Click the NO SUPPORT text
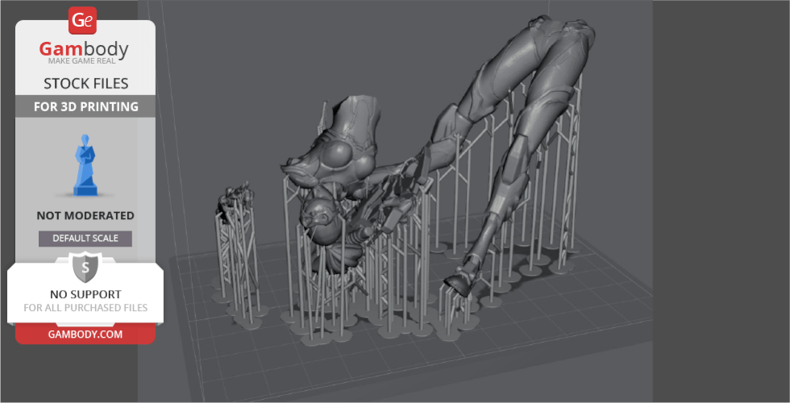This screenshot has width=790, height=403. [85, 294]
